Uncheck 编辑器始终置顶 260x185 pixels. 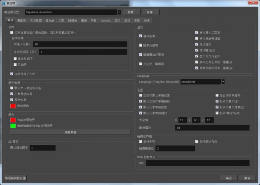tap(141, 55)
